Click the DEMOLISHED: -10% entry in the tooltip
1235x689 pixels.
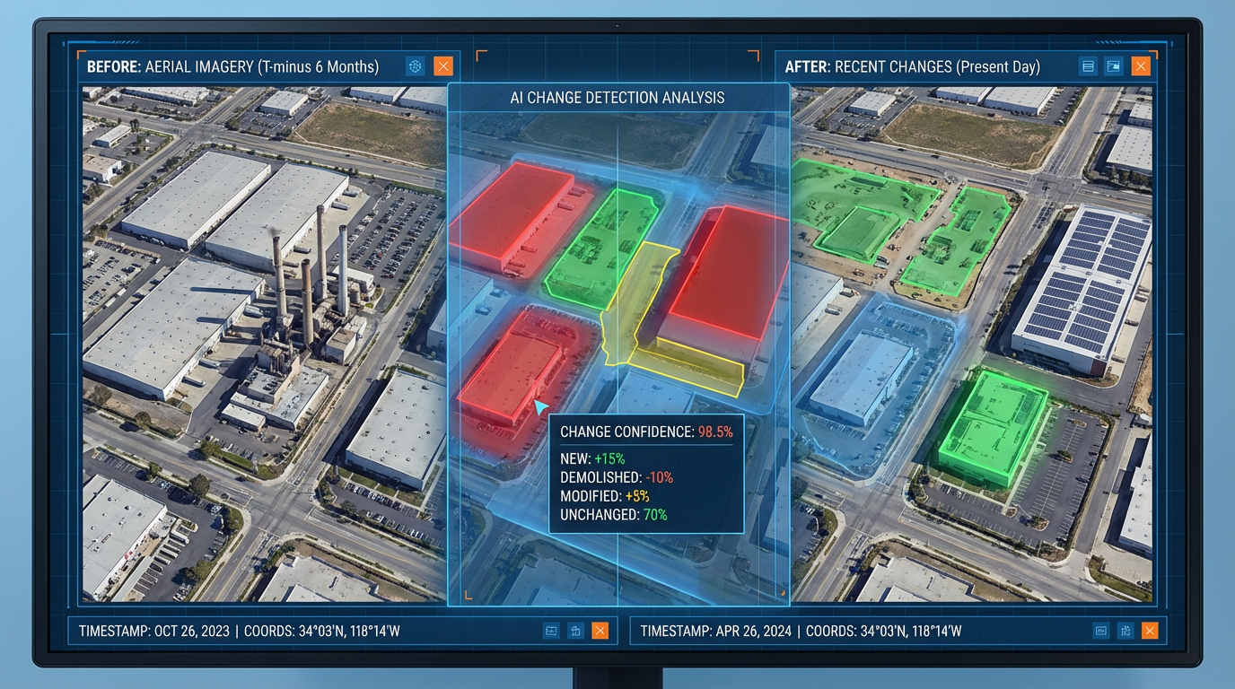tap(616, 477)
